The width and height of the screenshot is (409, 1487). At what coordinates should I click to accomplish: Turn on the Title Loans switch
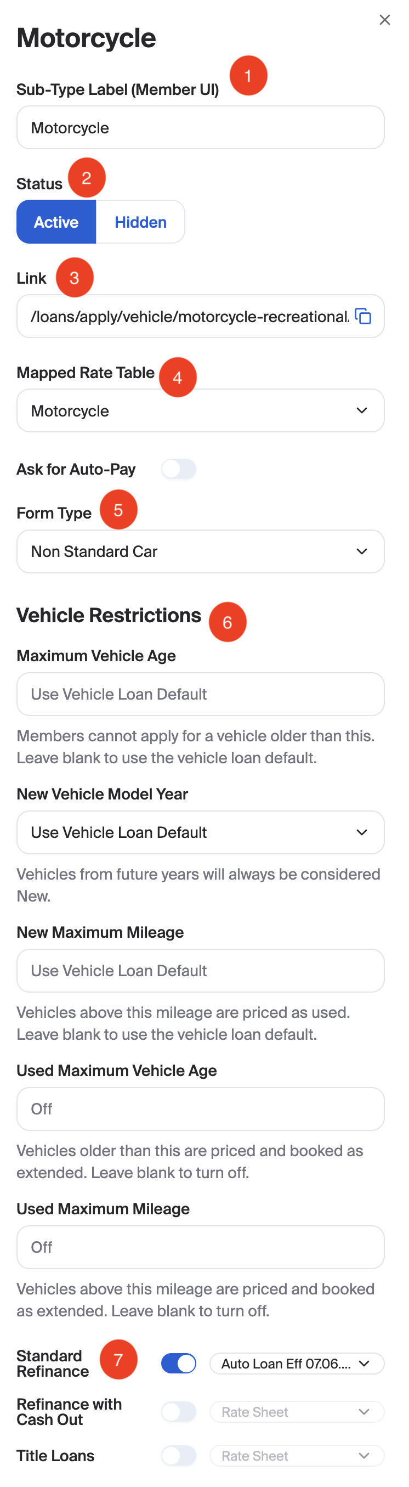tap(179, 1456)
